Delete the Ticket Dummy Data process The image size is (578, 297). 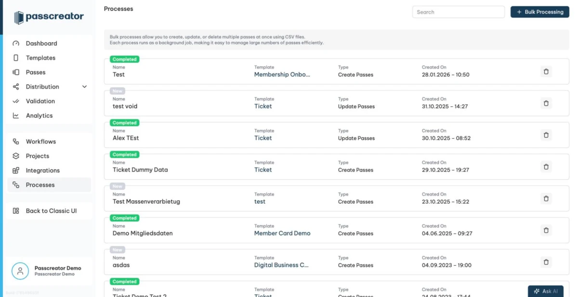point(546,167)
